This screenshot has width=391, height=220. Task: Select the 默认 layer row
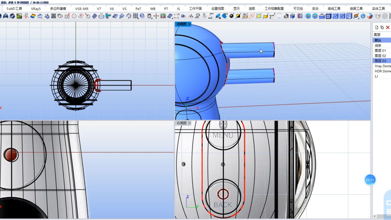(x=382, y=41)
